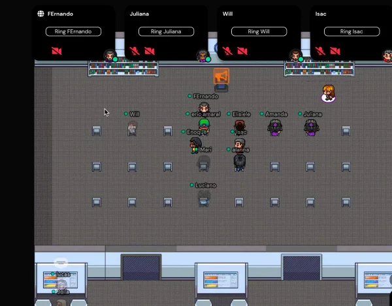This screenshot has width=392, height=306.
Task: Click the muted microphone icon in Juliana's card
Action: [135, 51]
